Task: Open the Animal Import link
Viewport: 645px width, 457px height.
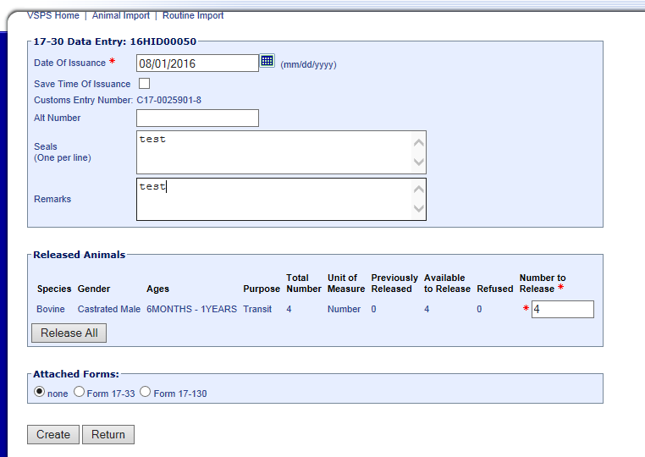Action: tap(121, 15)
